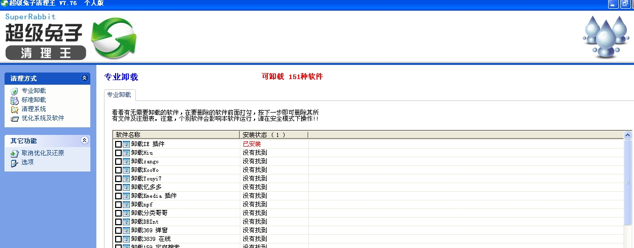This screenshot has height=248, width=634.
Task: Click the 清理方式 panel title
Action: (23, 79)
